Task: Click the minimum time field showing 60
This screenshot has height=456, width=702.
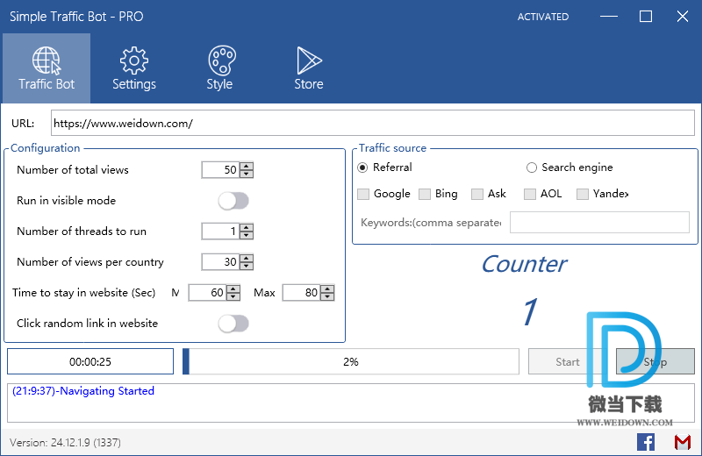Action: [208, 293]
